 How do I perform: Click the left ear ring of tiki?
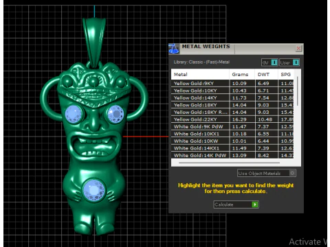pyautogui.click(x=51, y=99)
